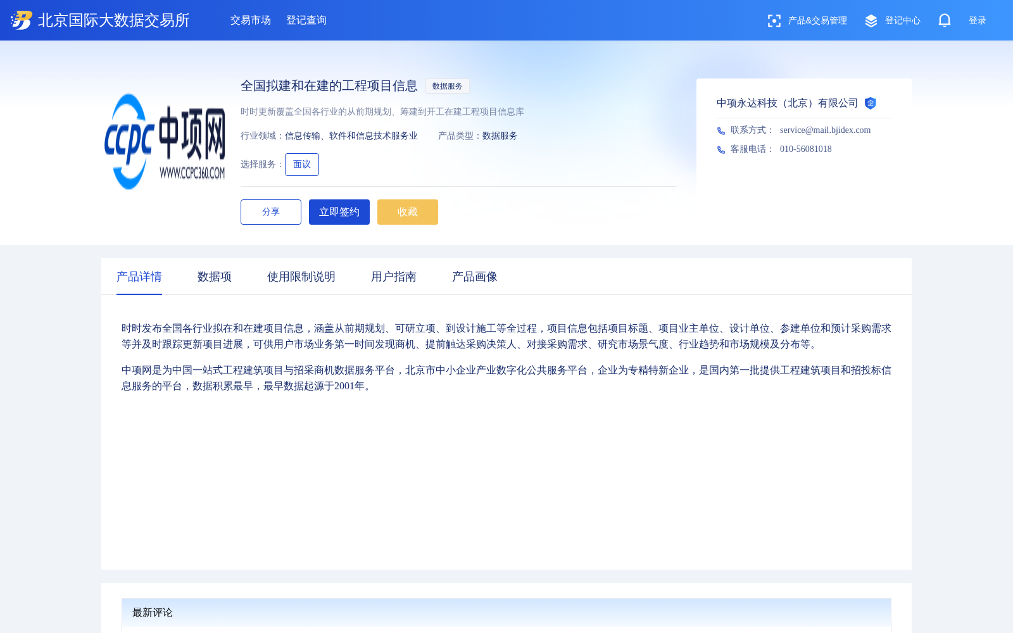The image size is (1013, 633).
Task: Click the product title 全国拟建和在建的工程项目信息
Action: pyautogui.click(x=329, y=85)
